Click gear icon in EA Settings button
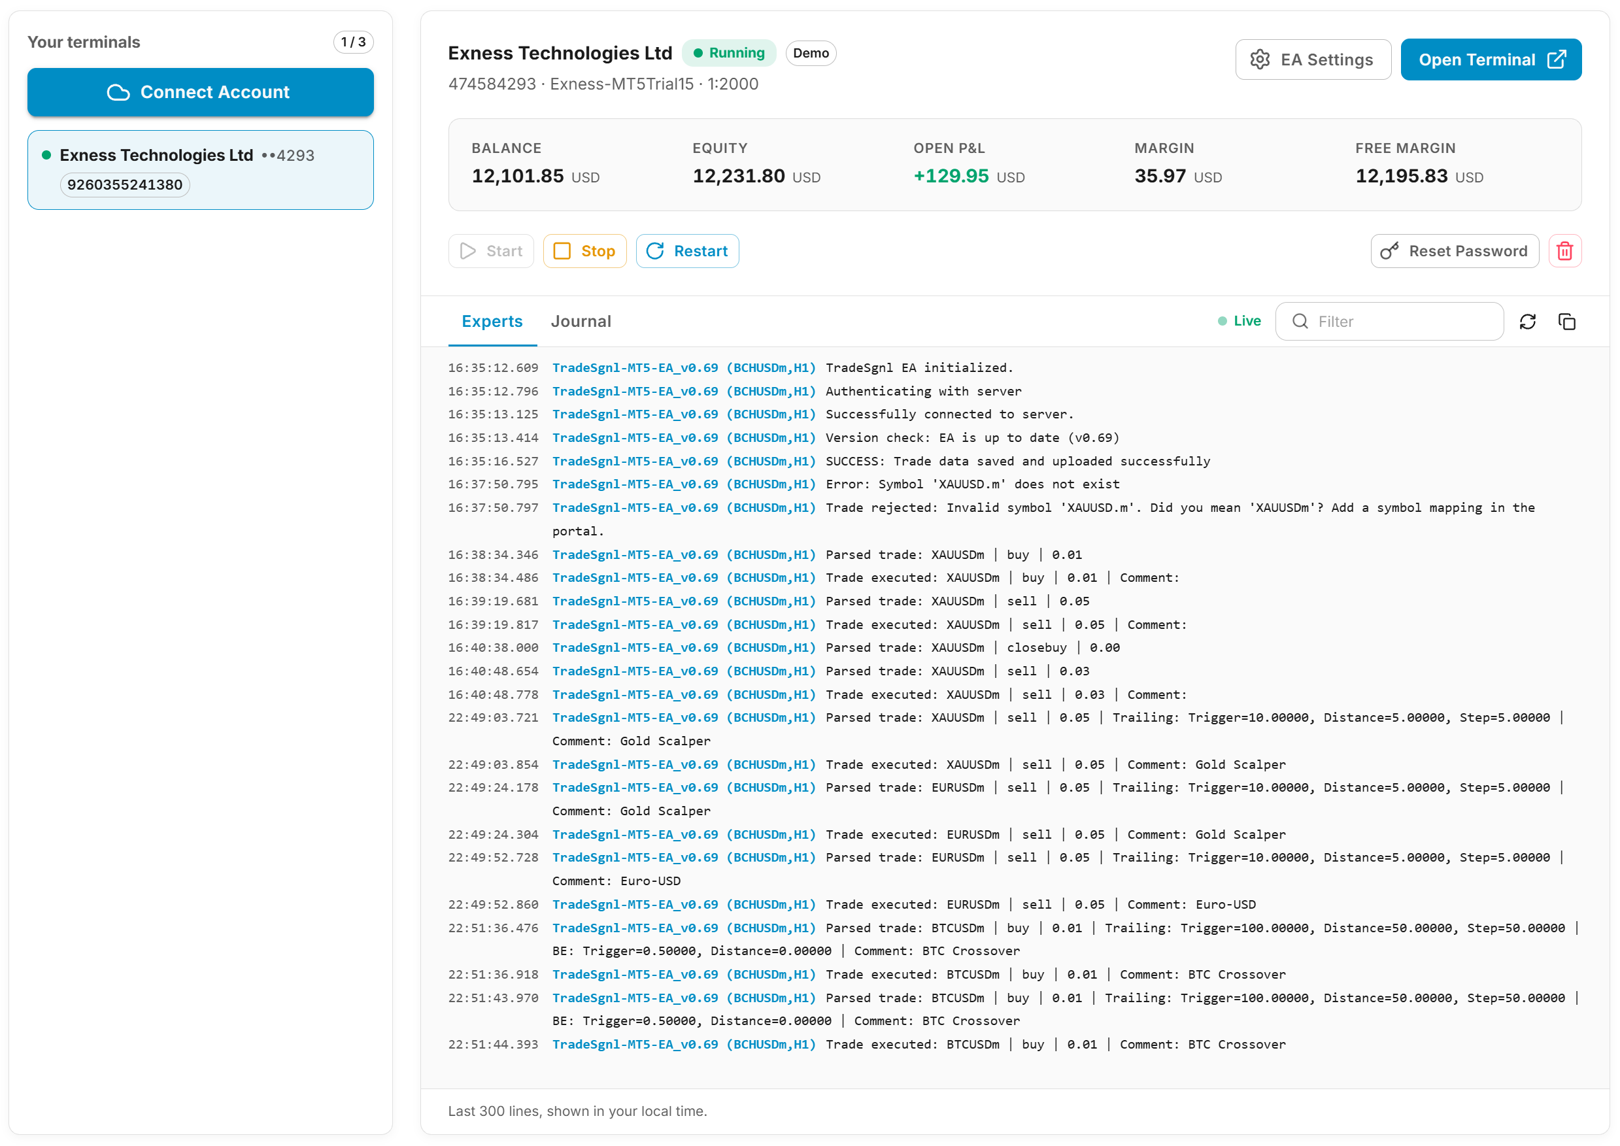 [1260, 59]
